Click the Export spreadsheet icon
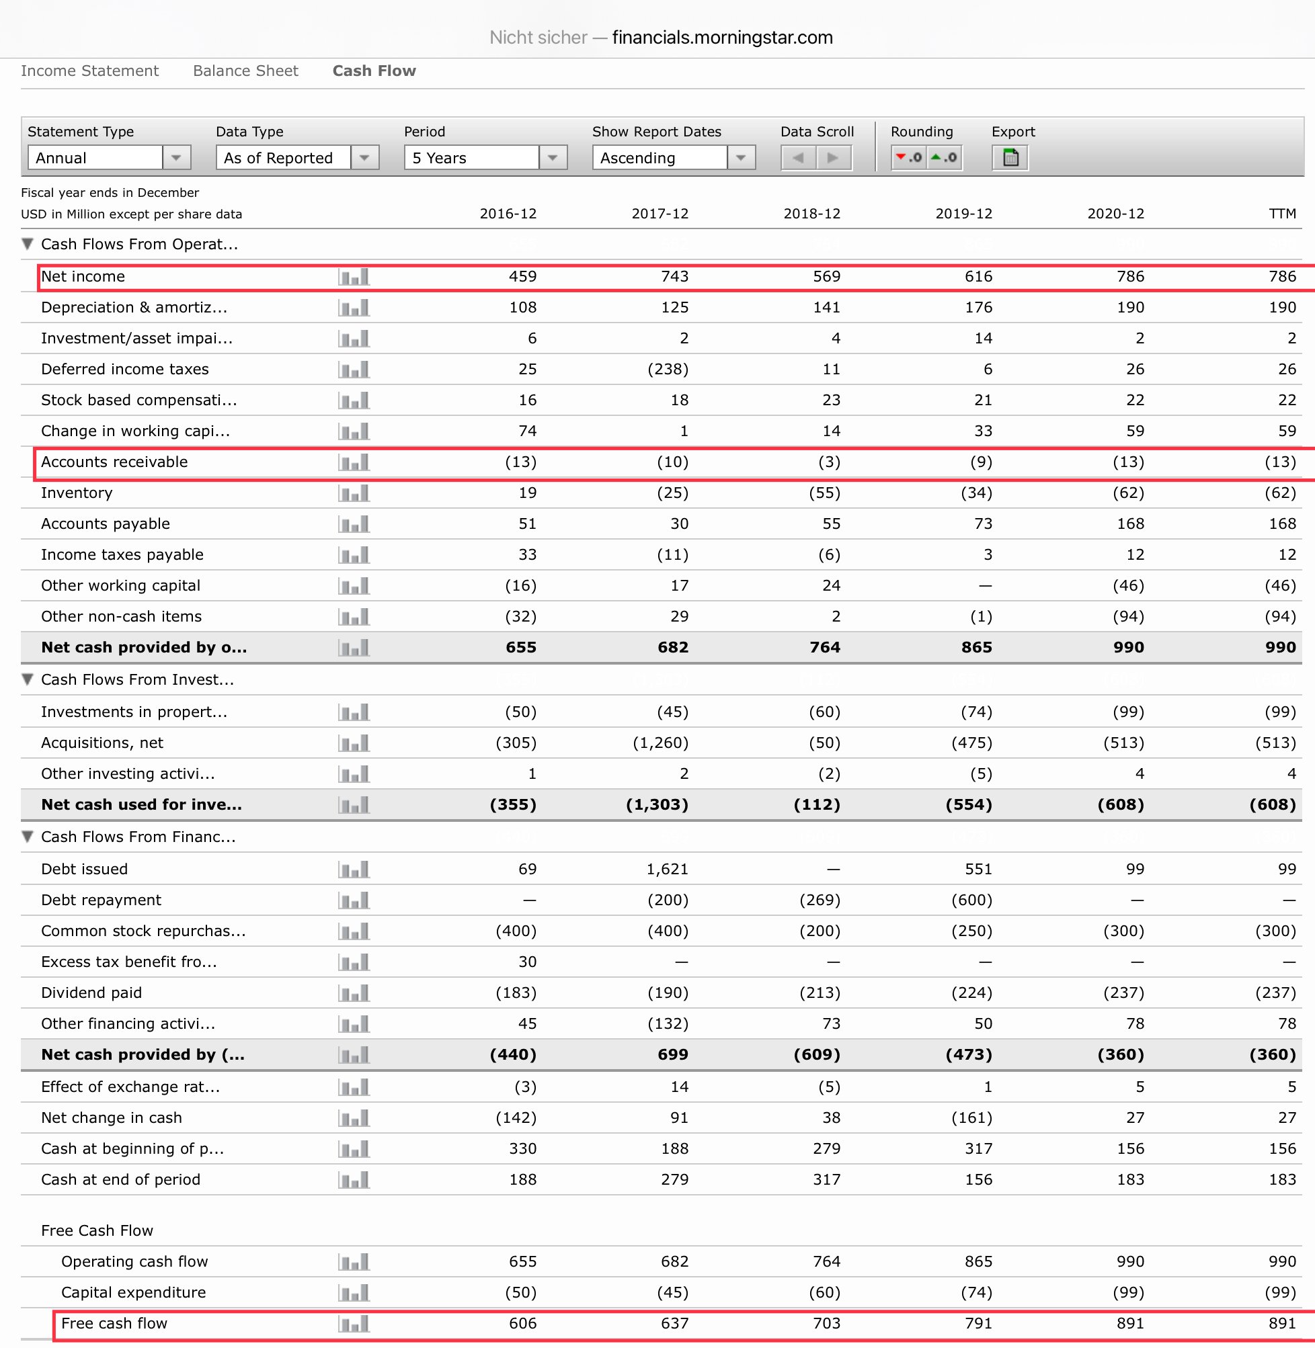The image size is (1315, 1348). [x=1010, y=157]
